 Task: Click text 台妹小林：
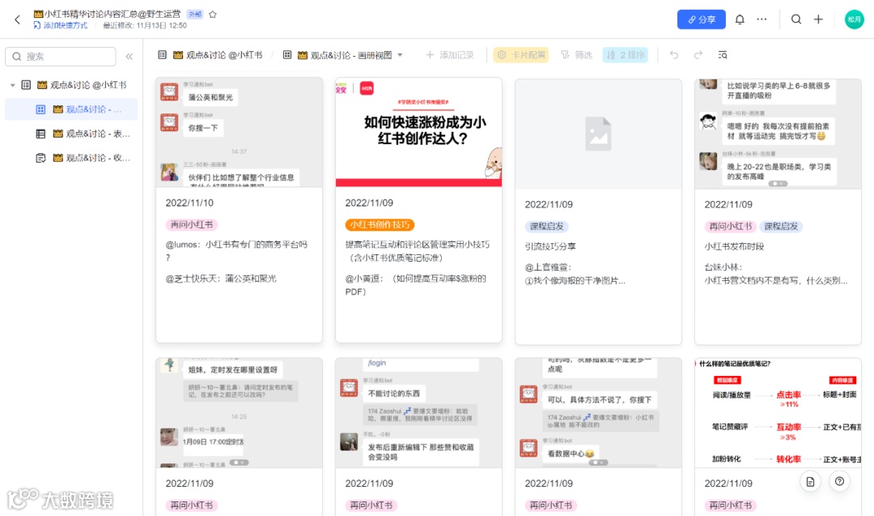point(723,267)
